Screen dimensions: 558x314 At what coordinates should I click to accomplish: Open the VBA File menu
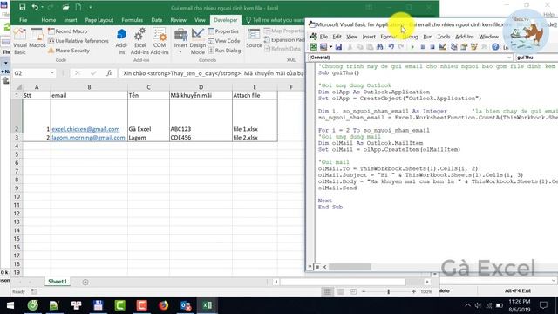tap(323, 37)
